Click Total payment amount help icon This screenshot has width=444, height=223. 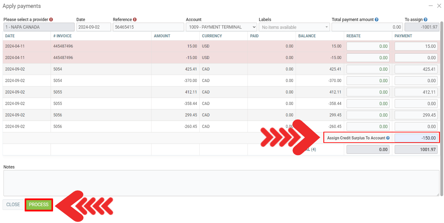click(x=376, y=19)
